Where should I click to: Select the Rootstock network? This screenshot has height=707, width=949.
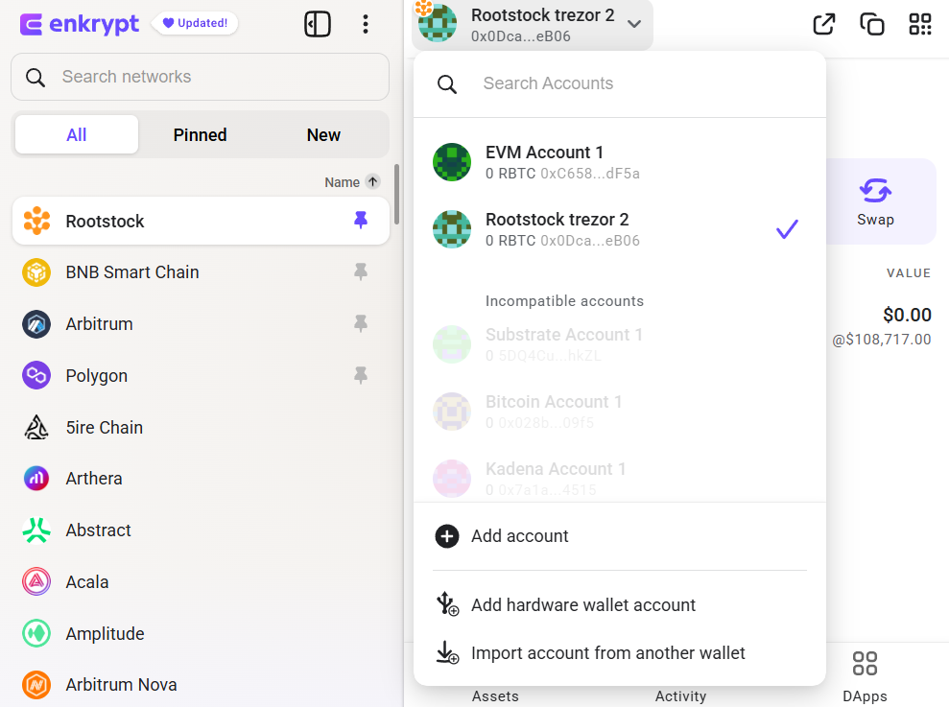pos(201,221)
